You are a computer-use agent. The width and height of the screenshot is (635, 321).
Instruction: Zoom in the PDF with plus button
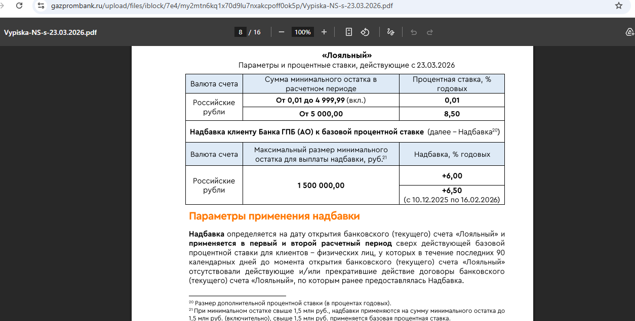coord(324,32)
